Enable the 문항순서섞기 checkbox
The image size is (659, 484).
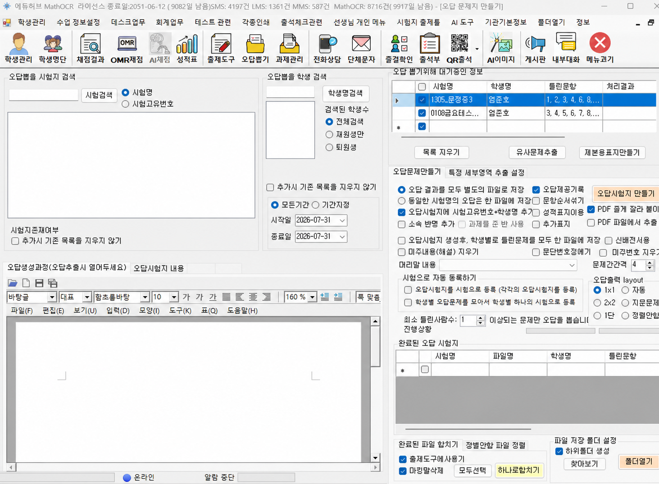click(536, 201)
